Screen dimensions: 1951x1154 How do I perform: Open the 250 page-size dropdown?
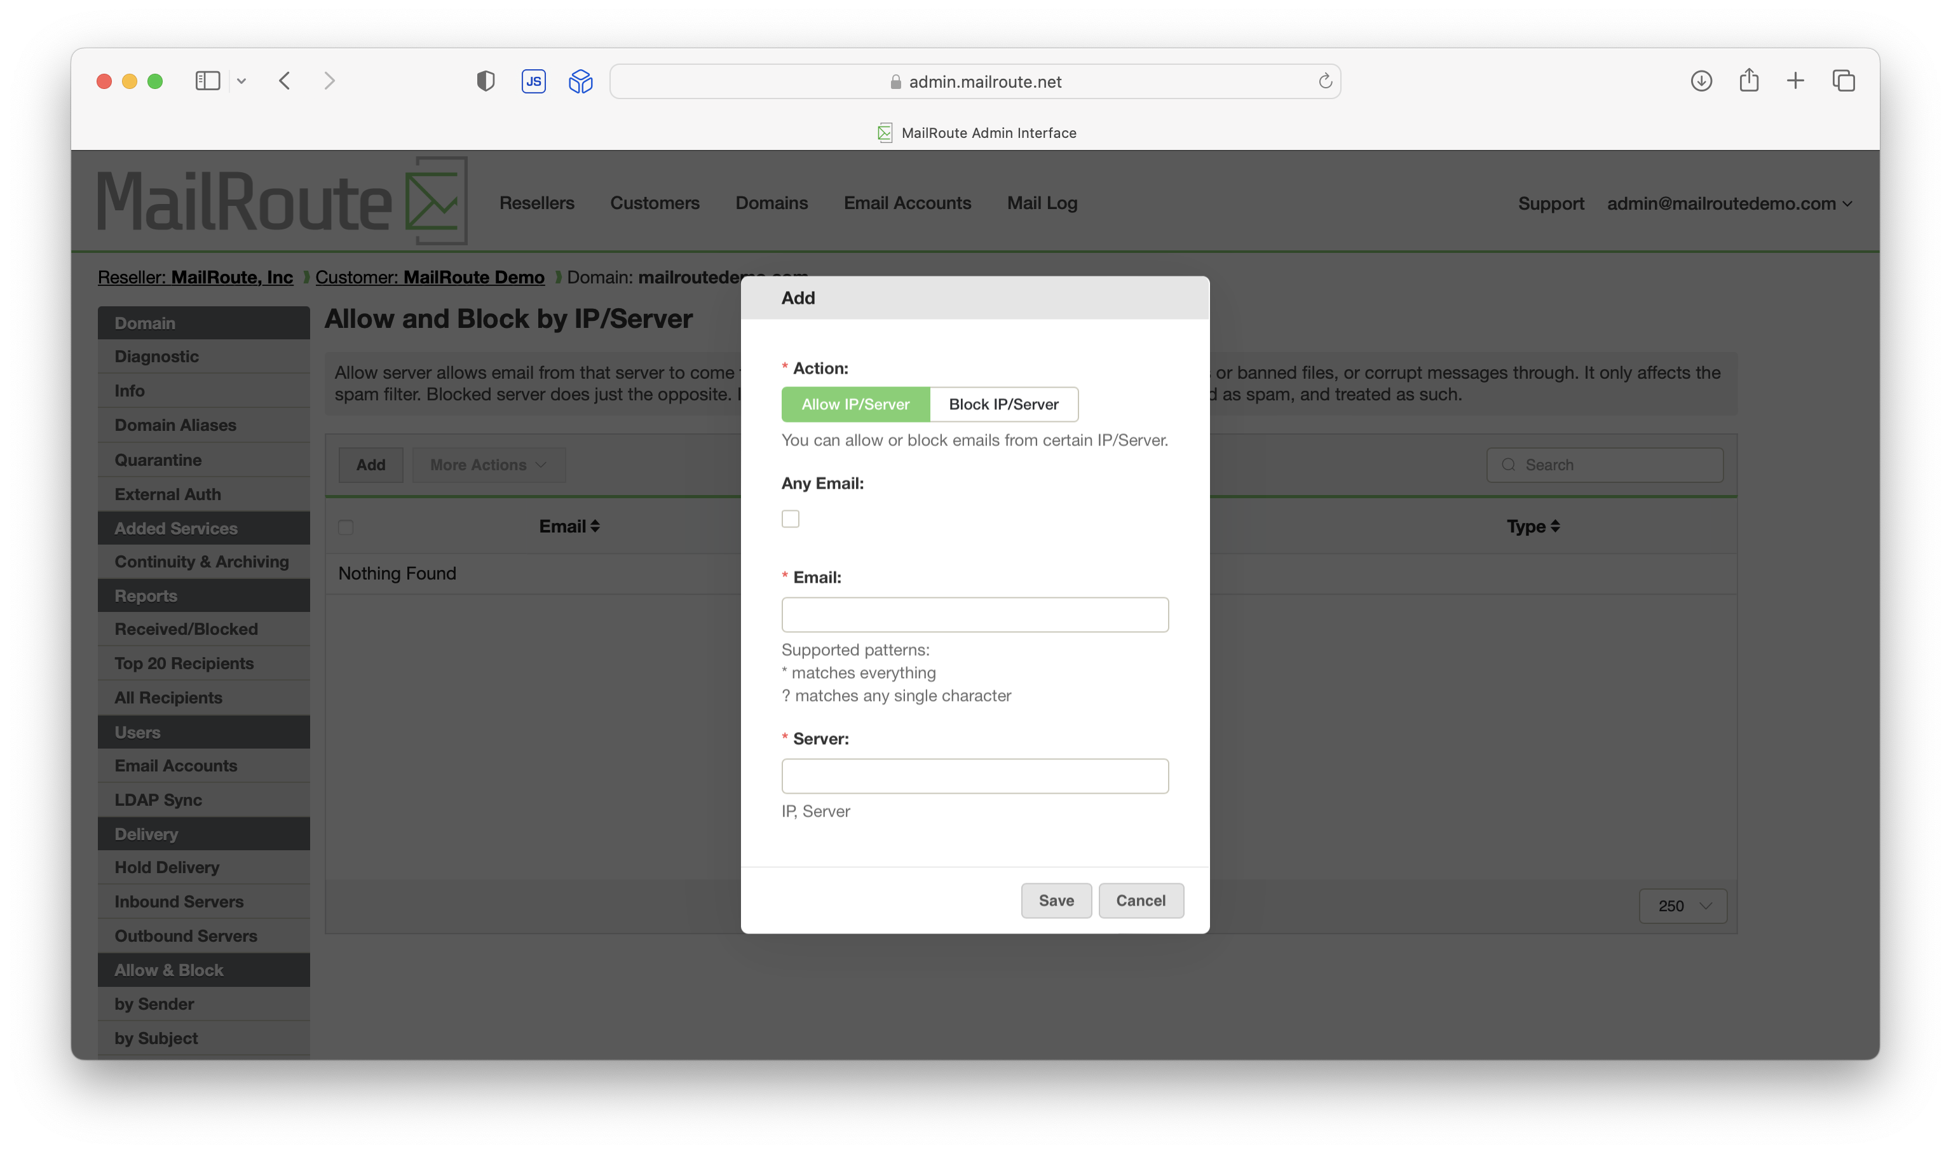1683,906
